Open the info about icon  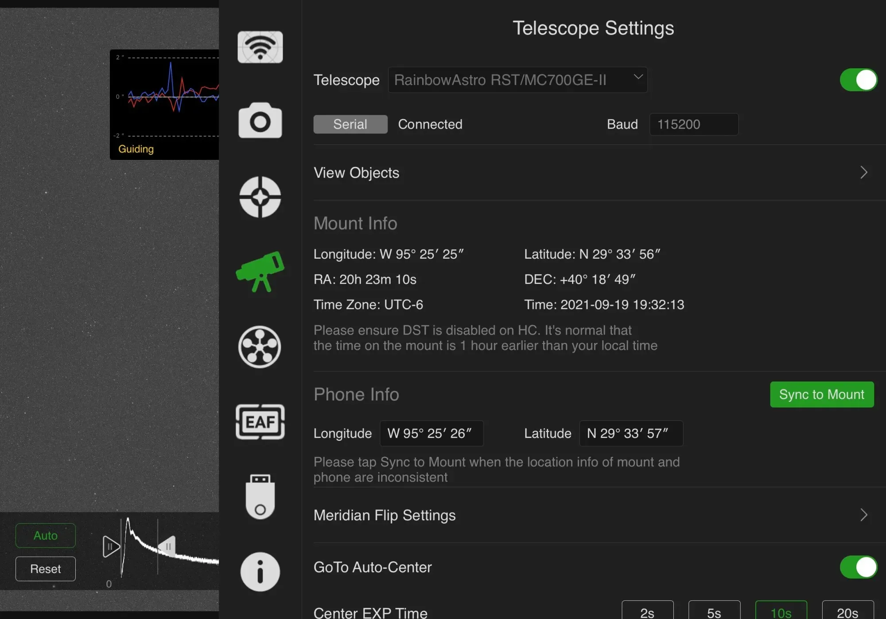[260, 572]
